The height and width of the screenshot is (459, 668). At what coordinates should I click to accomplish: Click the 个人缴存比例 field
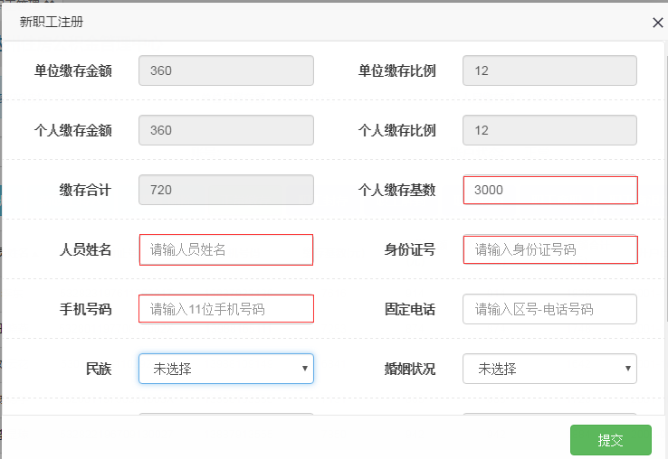pyautogui.click(x=549, y=130)
